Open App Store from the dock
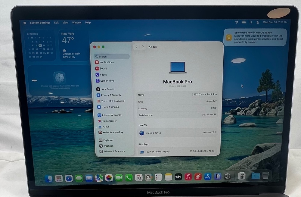The image size is (301, 197). tap(207, 177)
